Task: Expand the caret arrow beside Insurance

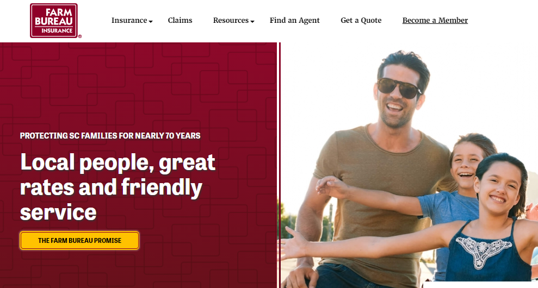Action: click(x=151, y=21)
